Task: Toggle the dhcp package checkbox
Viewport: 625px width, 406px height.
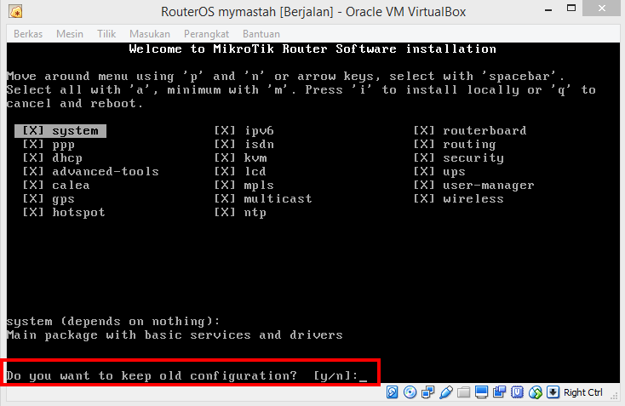Action: click(32, 157)
